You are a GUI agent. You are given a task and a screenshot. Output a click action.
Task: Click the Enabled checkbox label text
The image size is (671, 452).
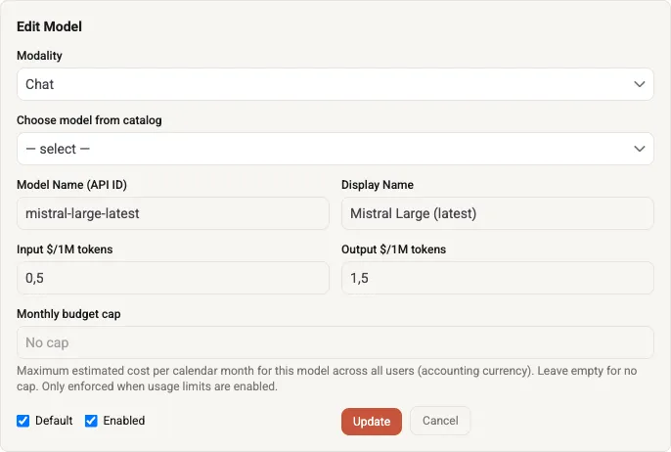coord(124,421)
